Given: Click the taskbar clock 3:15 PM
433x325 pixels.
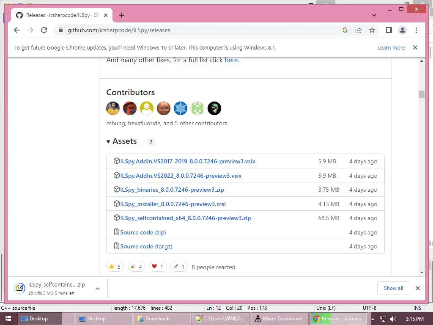Looking at the screenshot, I should [x=415, y=319].
